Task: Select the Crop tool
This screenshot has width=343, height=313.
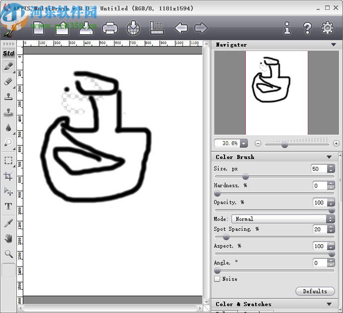Action: pyautogui.click(x=8, y=176)
